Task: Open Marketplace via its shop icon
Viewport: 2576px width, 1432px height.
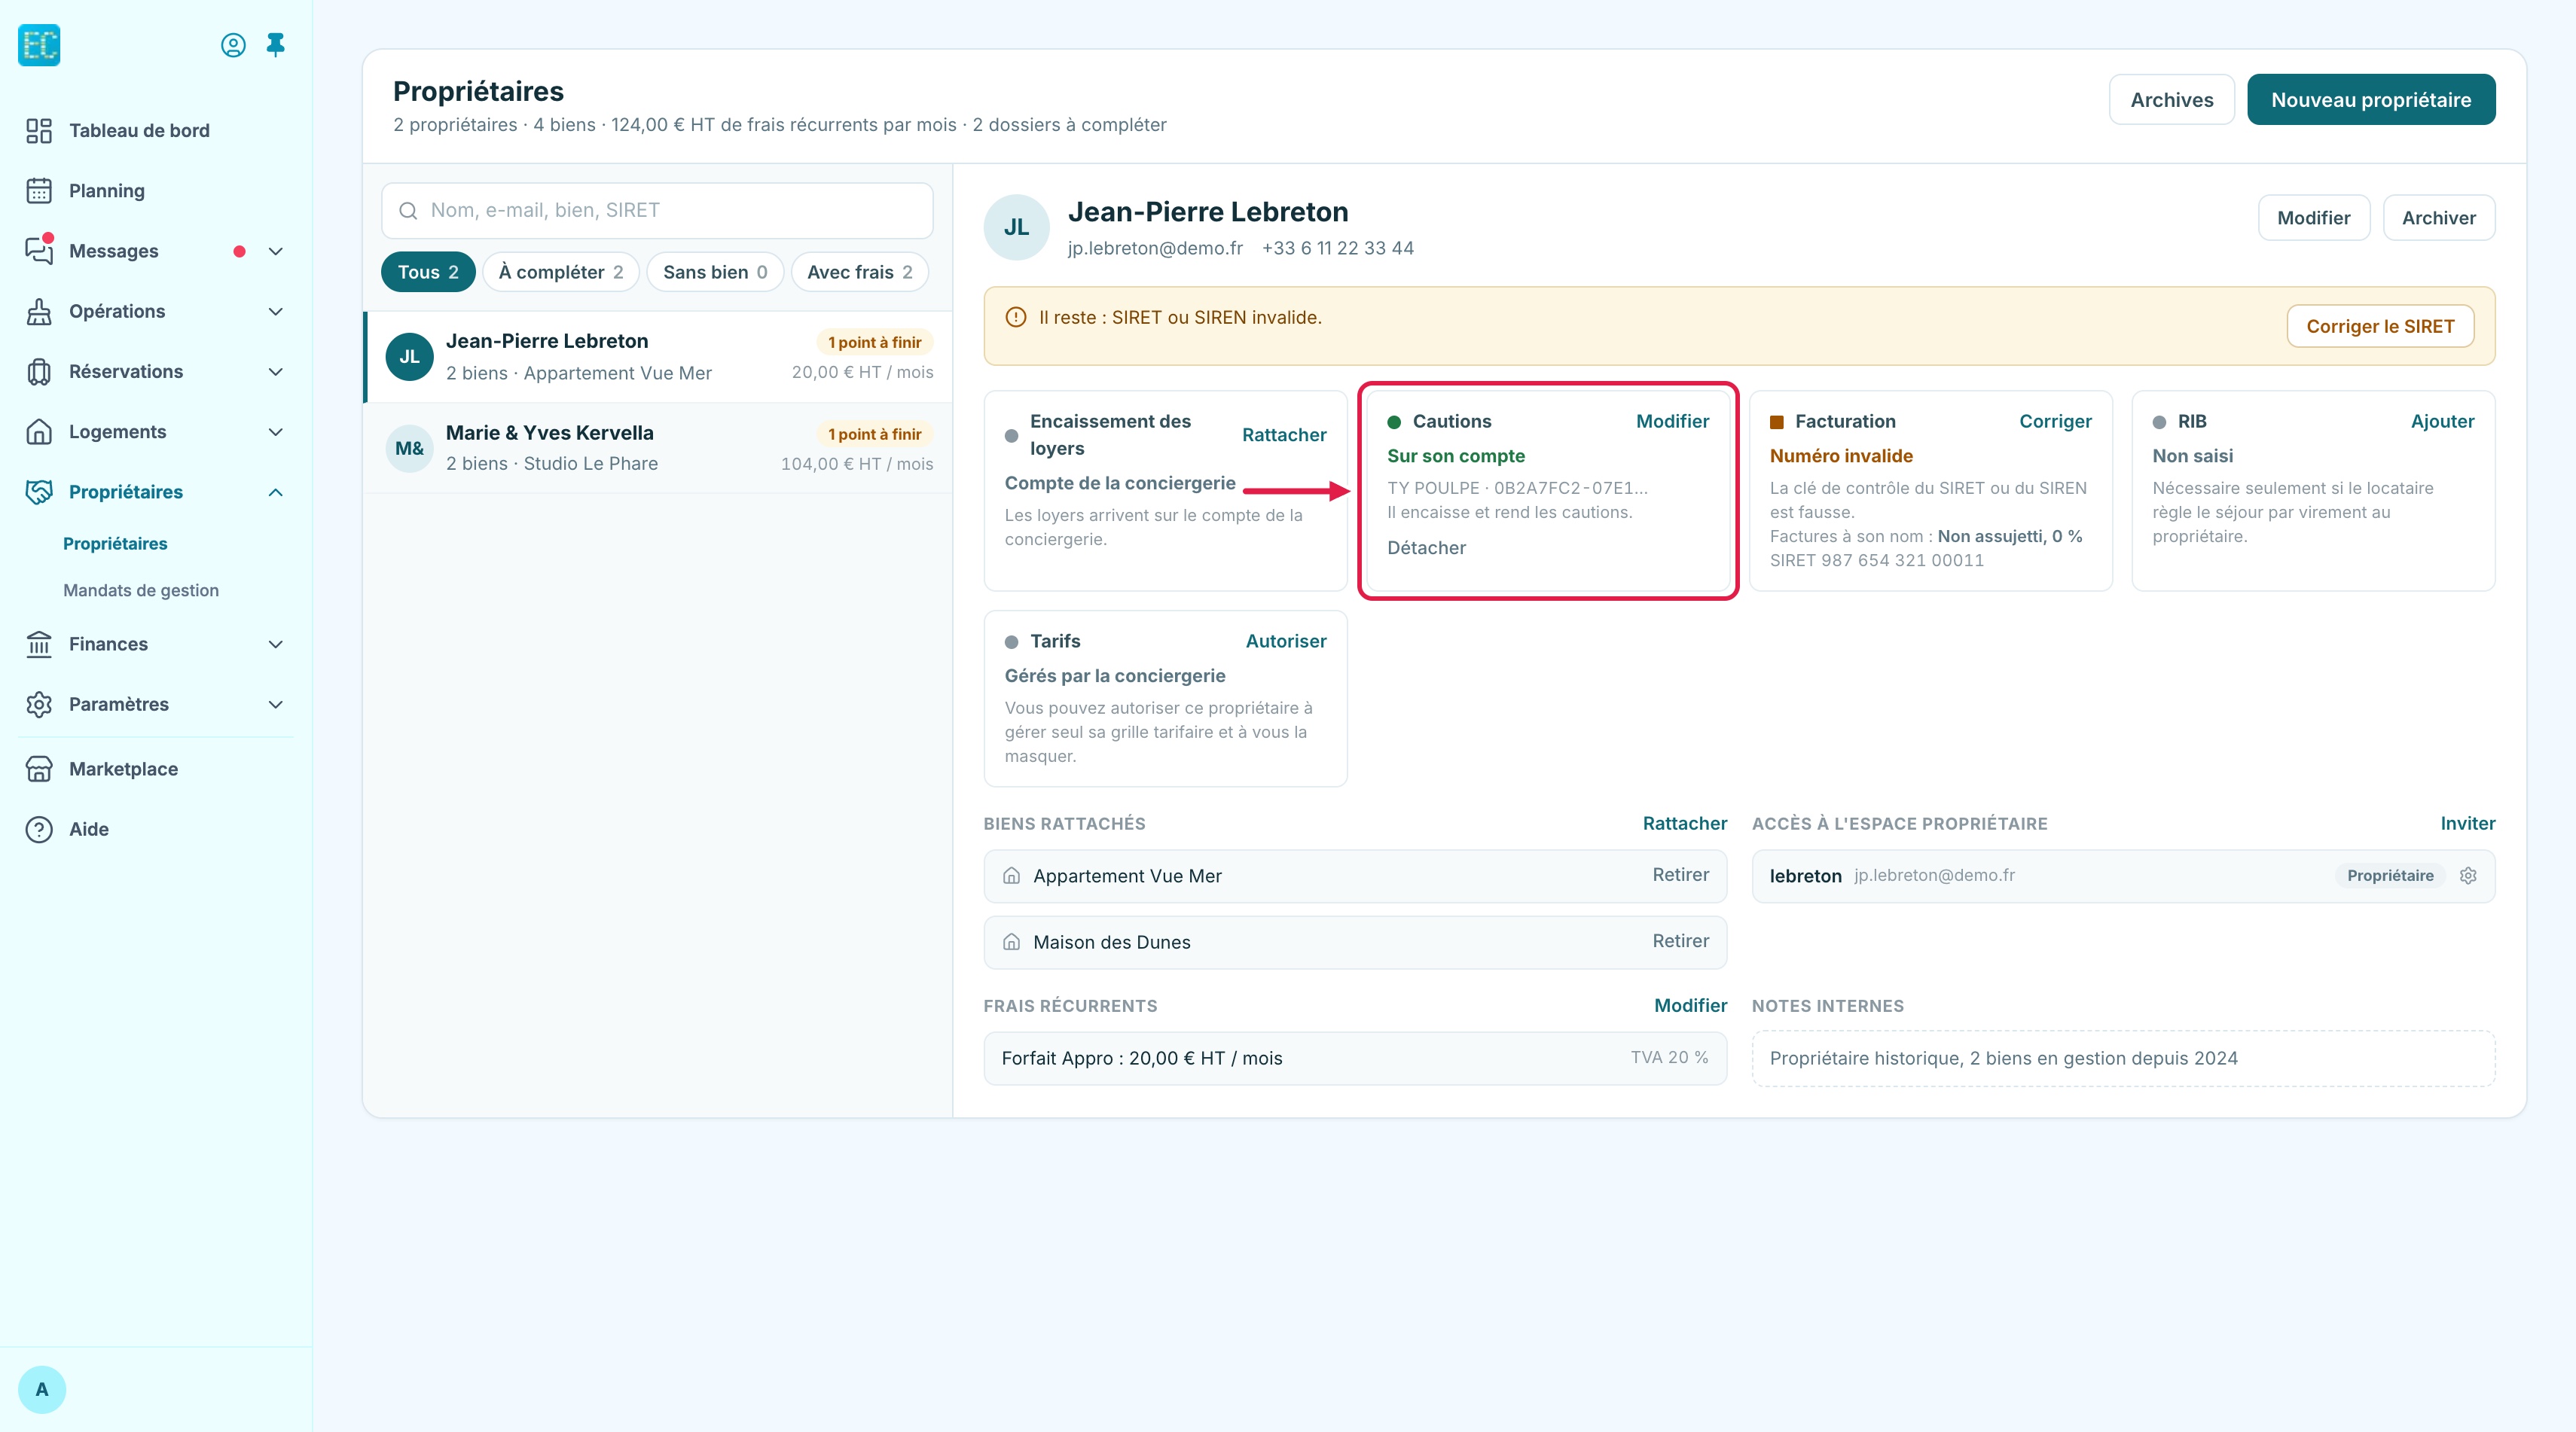Action: pos(39,769)
